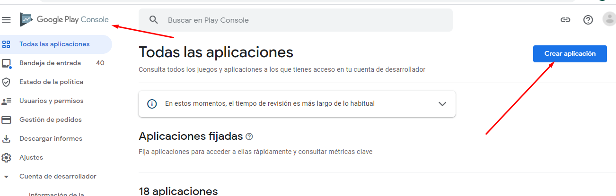The image size is (616, 196).
Task: Open the user account avatar
Action: pyautogui.click(x=609, y=19)
